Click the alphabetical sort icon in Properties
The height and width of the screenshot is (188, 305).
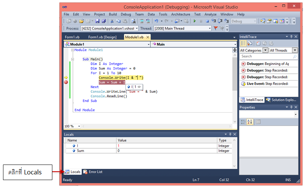pyautogui.click(x=250, y=122)
